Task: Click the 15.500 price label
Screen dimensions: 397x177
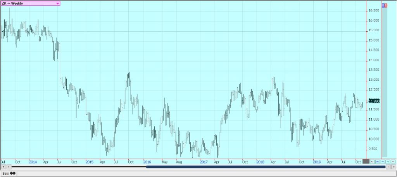Action: (374, 30)
